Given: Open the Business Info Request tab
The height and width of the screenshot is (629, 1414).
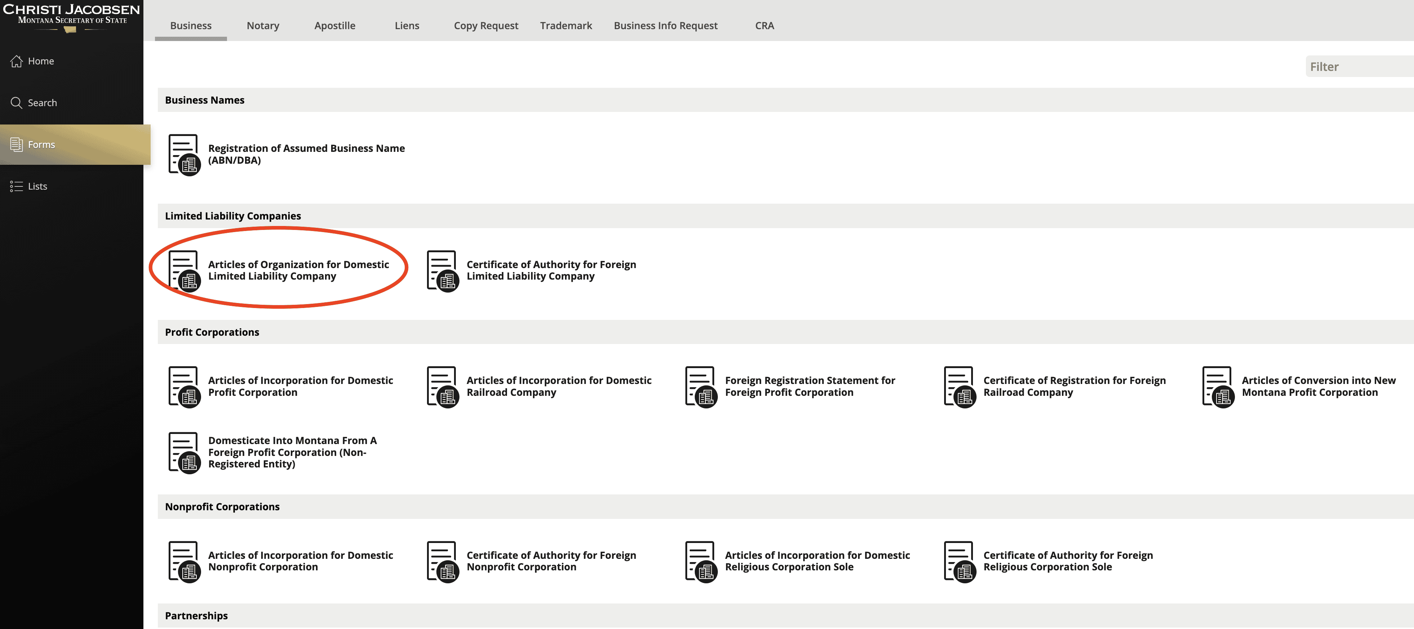Looking at the screenshot, I should tap(665, 26).
